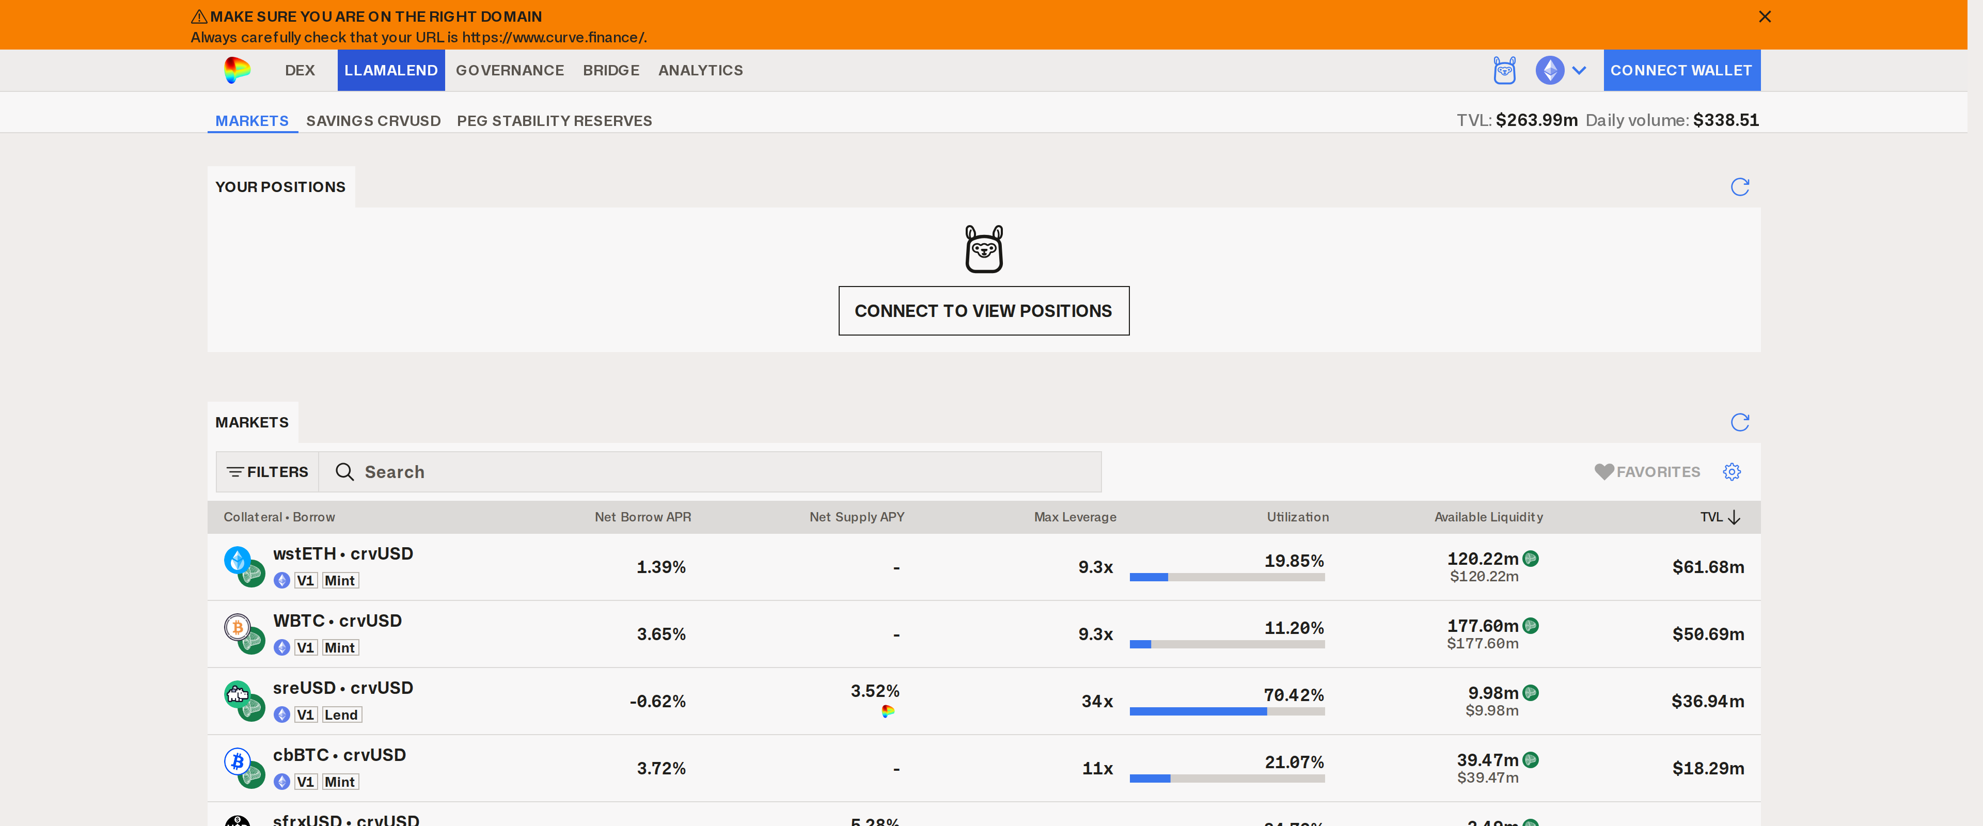Open the sreUSD • crvUSD market
Screen dimensions: 1983x826
(342, 688)
